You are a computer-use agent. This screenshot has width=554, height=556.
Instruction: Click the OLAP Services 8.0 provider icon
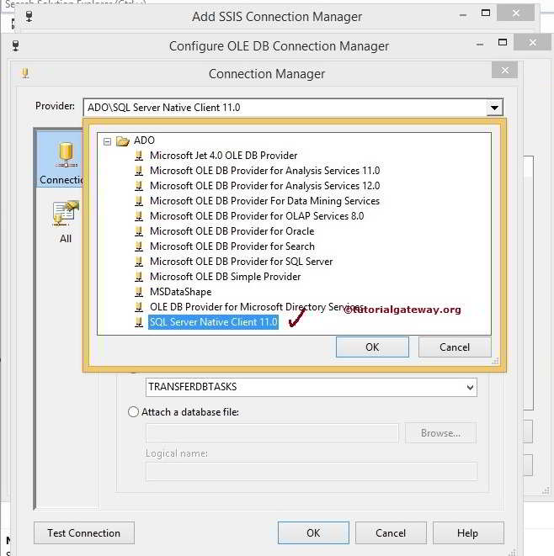(139, 216)
